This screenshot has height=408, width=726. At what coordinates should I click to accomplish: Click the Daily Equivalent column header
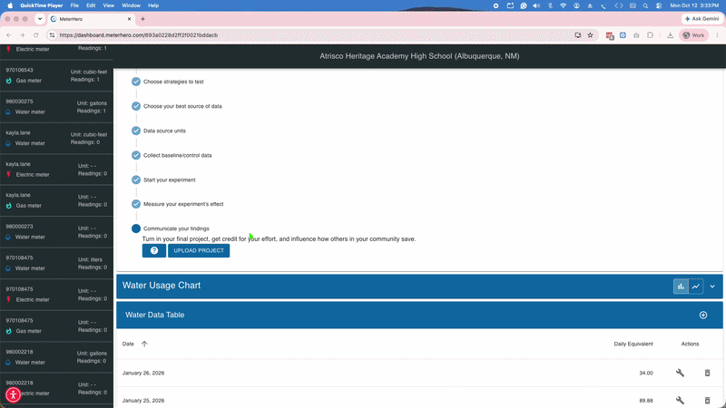(633, 344)
